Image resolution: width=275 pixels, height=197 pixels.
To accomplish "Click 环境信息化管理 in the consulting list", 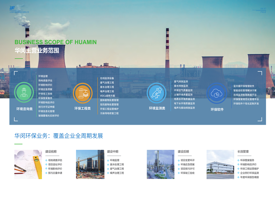I will 46,111.
